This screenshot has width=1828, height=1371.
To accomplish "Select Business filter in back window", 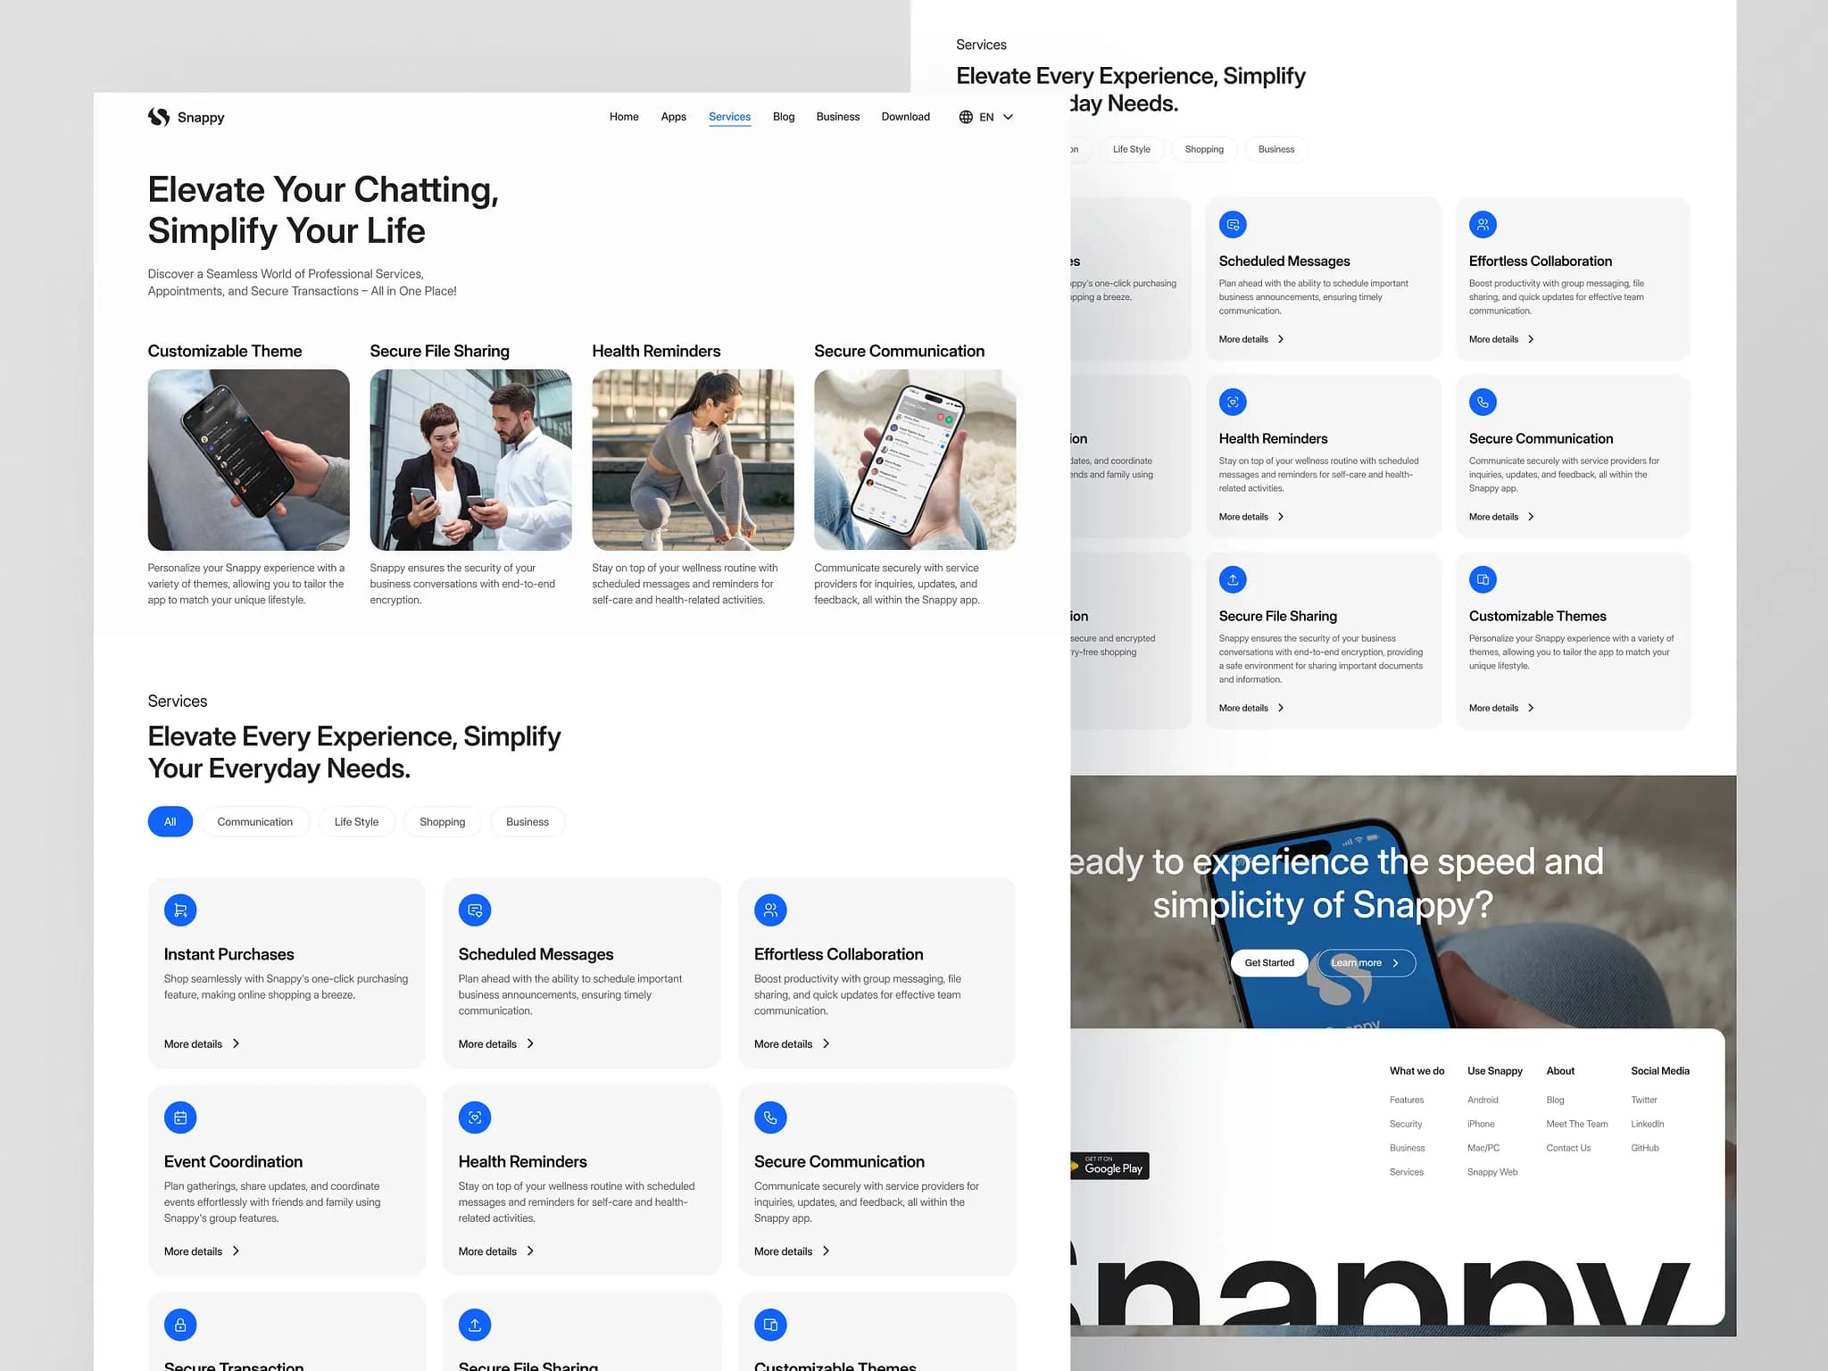I will pos(1275,149).
